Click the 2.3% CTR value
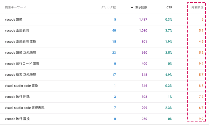Image resolution: width=209 pixels, height=126 pixels. (x=169, y=108)
